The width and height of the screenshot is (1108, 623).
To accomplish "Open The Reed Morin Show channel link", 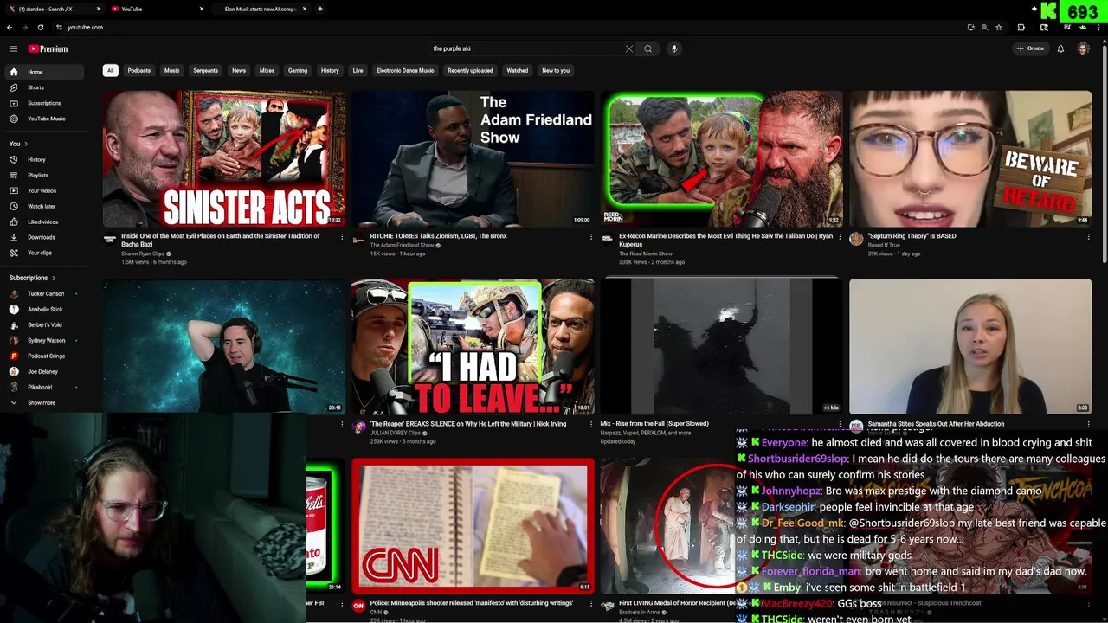I will [645, 254].
